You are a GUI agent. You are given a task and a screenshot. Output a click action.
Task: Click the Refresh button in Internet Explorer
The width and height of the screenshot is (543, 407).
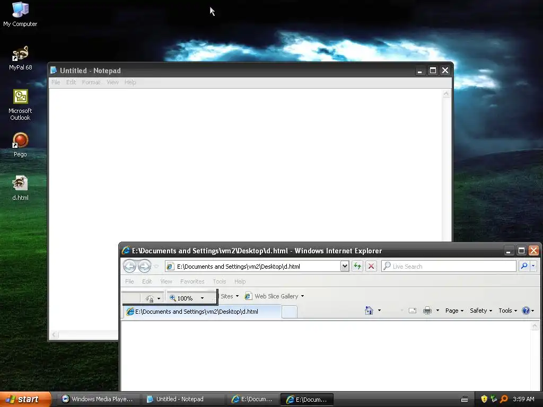pyautogui.click(x=357, y=266)
